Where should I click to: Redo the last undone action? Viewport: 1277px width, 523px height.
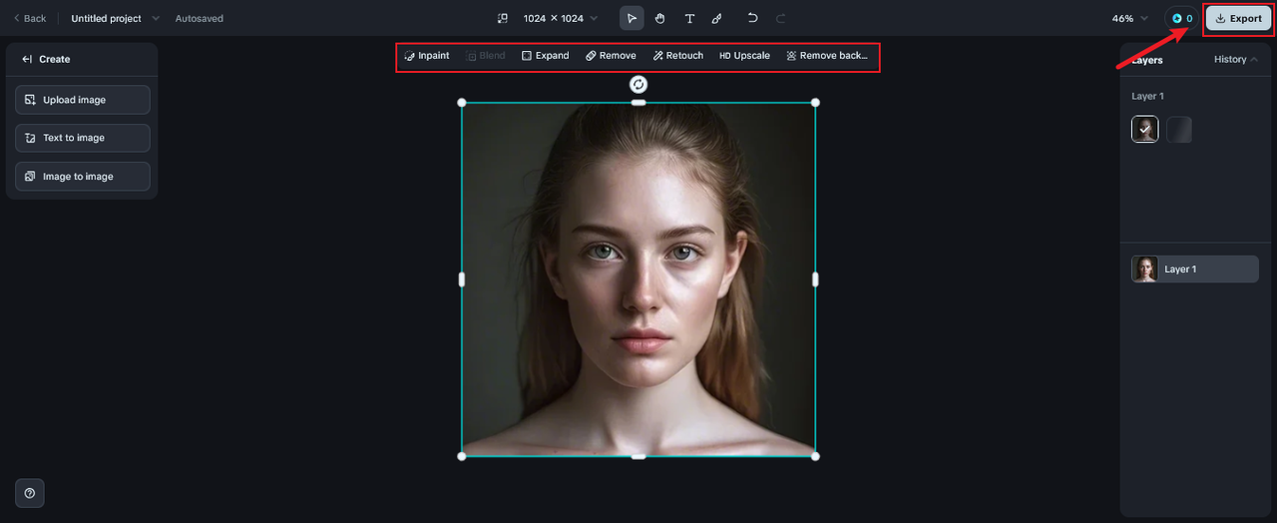pos(780,18)
